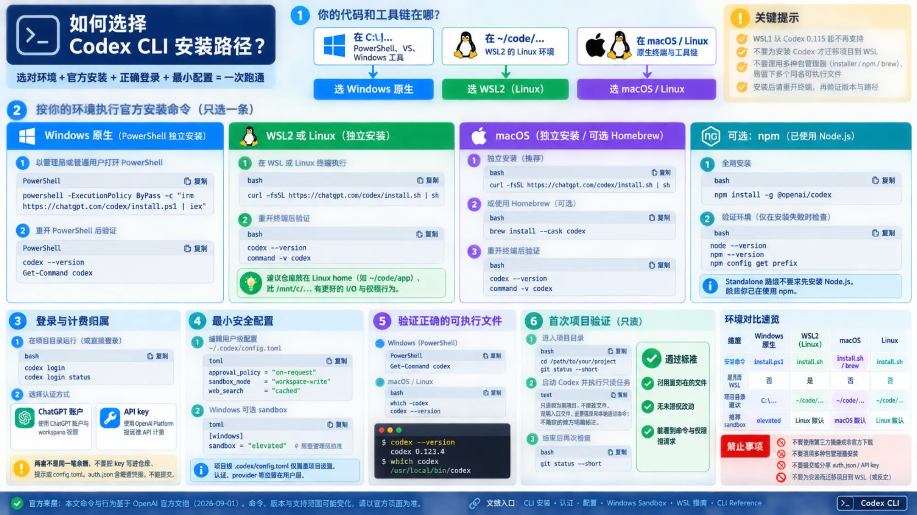
Task: Open the CLI 安装 docs link in the footer
Action: (x=537, y=503)
